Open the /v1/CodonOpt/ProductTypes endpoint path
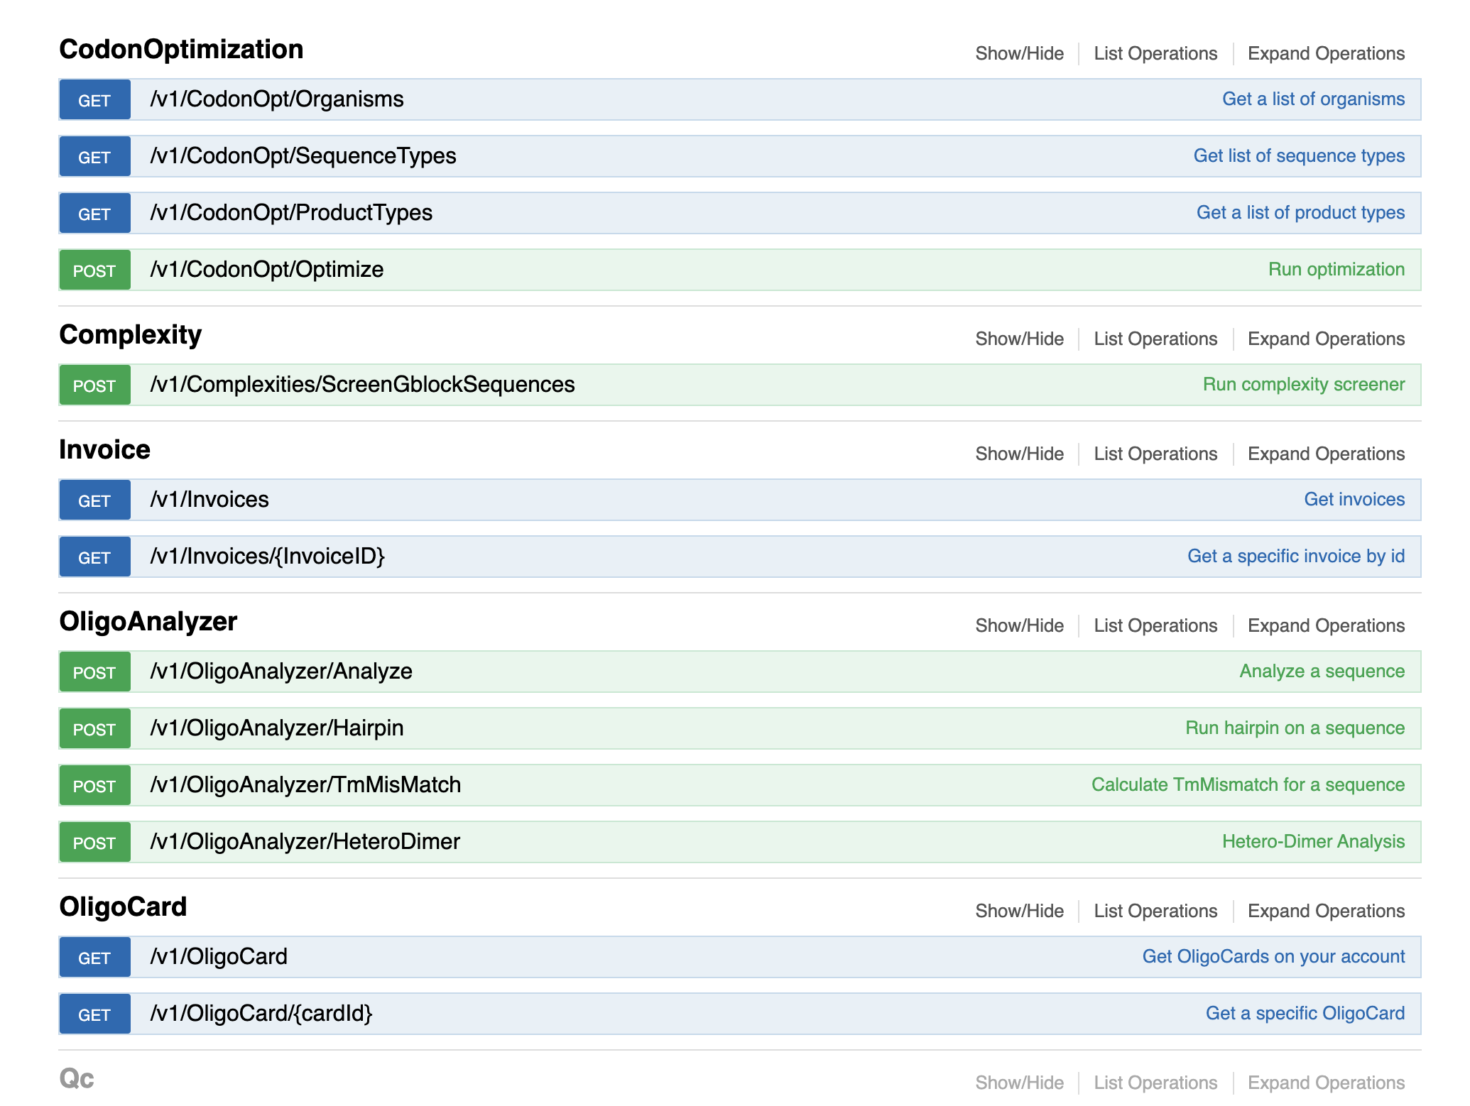 click(290, 212)
